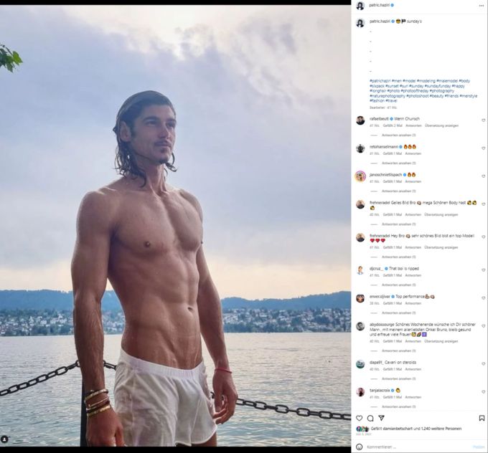Like the post with the heart icon
488x453 pixels.
pyautogui.click(x=359, y=418)
